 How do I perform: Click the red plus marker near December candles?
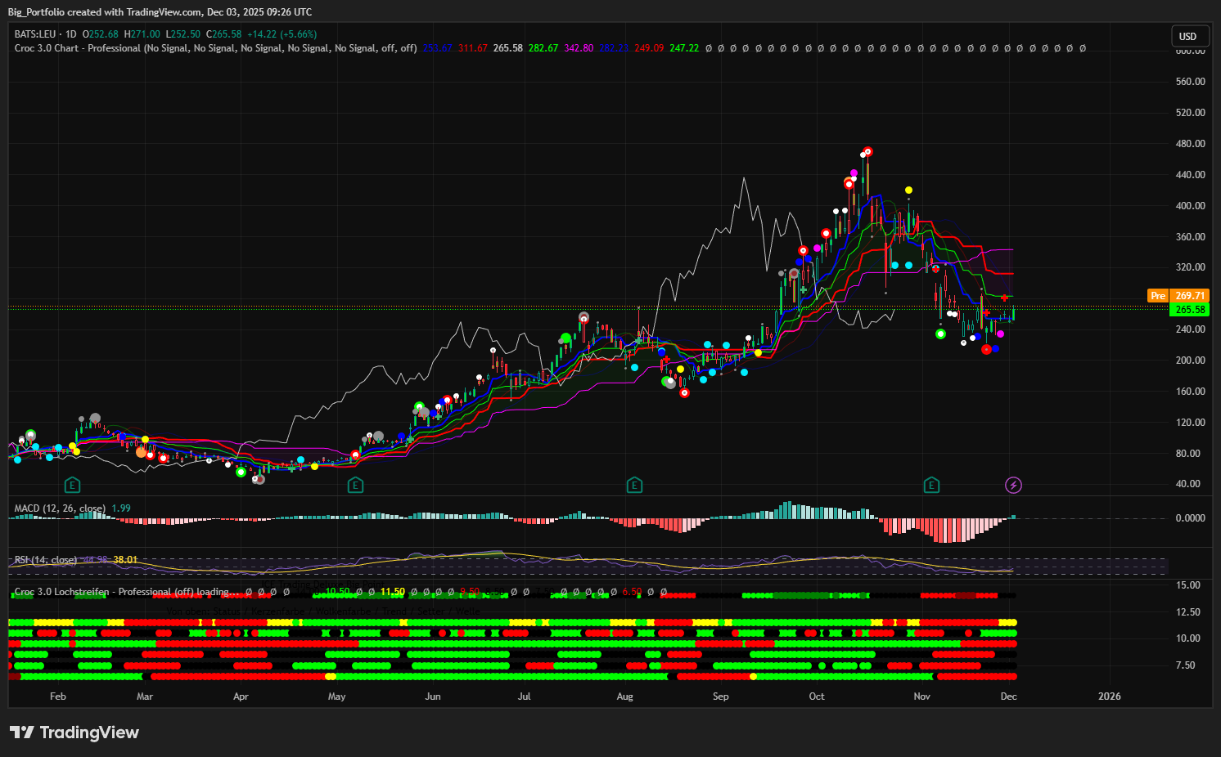[1004, 298]
